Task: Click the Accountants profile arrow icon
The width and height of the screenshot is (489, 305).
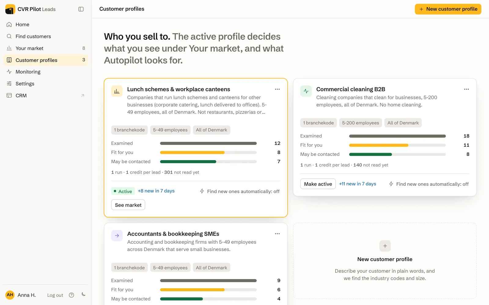Action: click(x=117, y=235)
